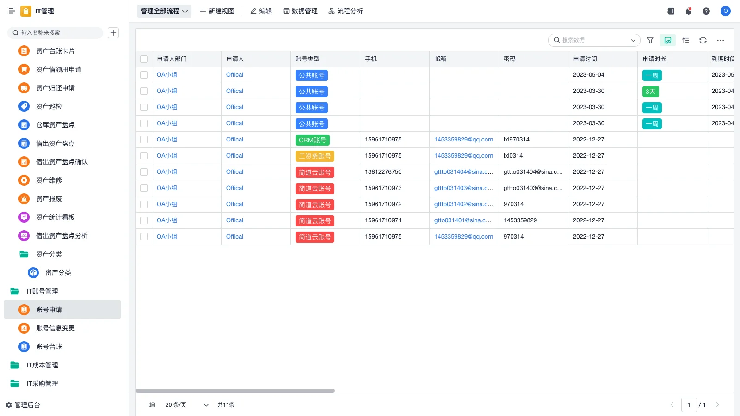Collapse the sidebar using hamburger icon

click(x=12, y=11)
